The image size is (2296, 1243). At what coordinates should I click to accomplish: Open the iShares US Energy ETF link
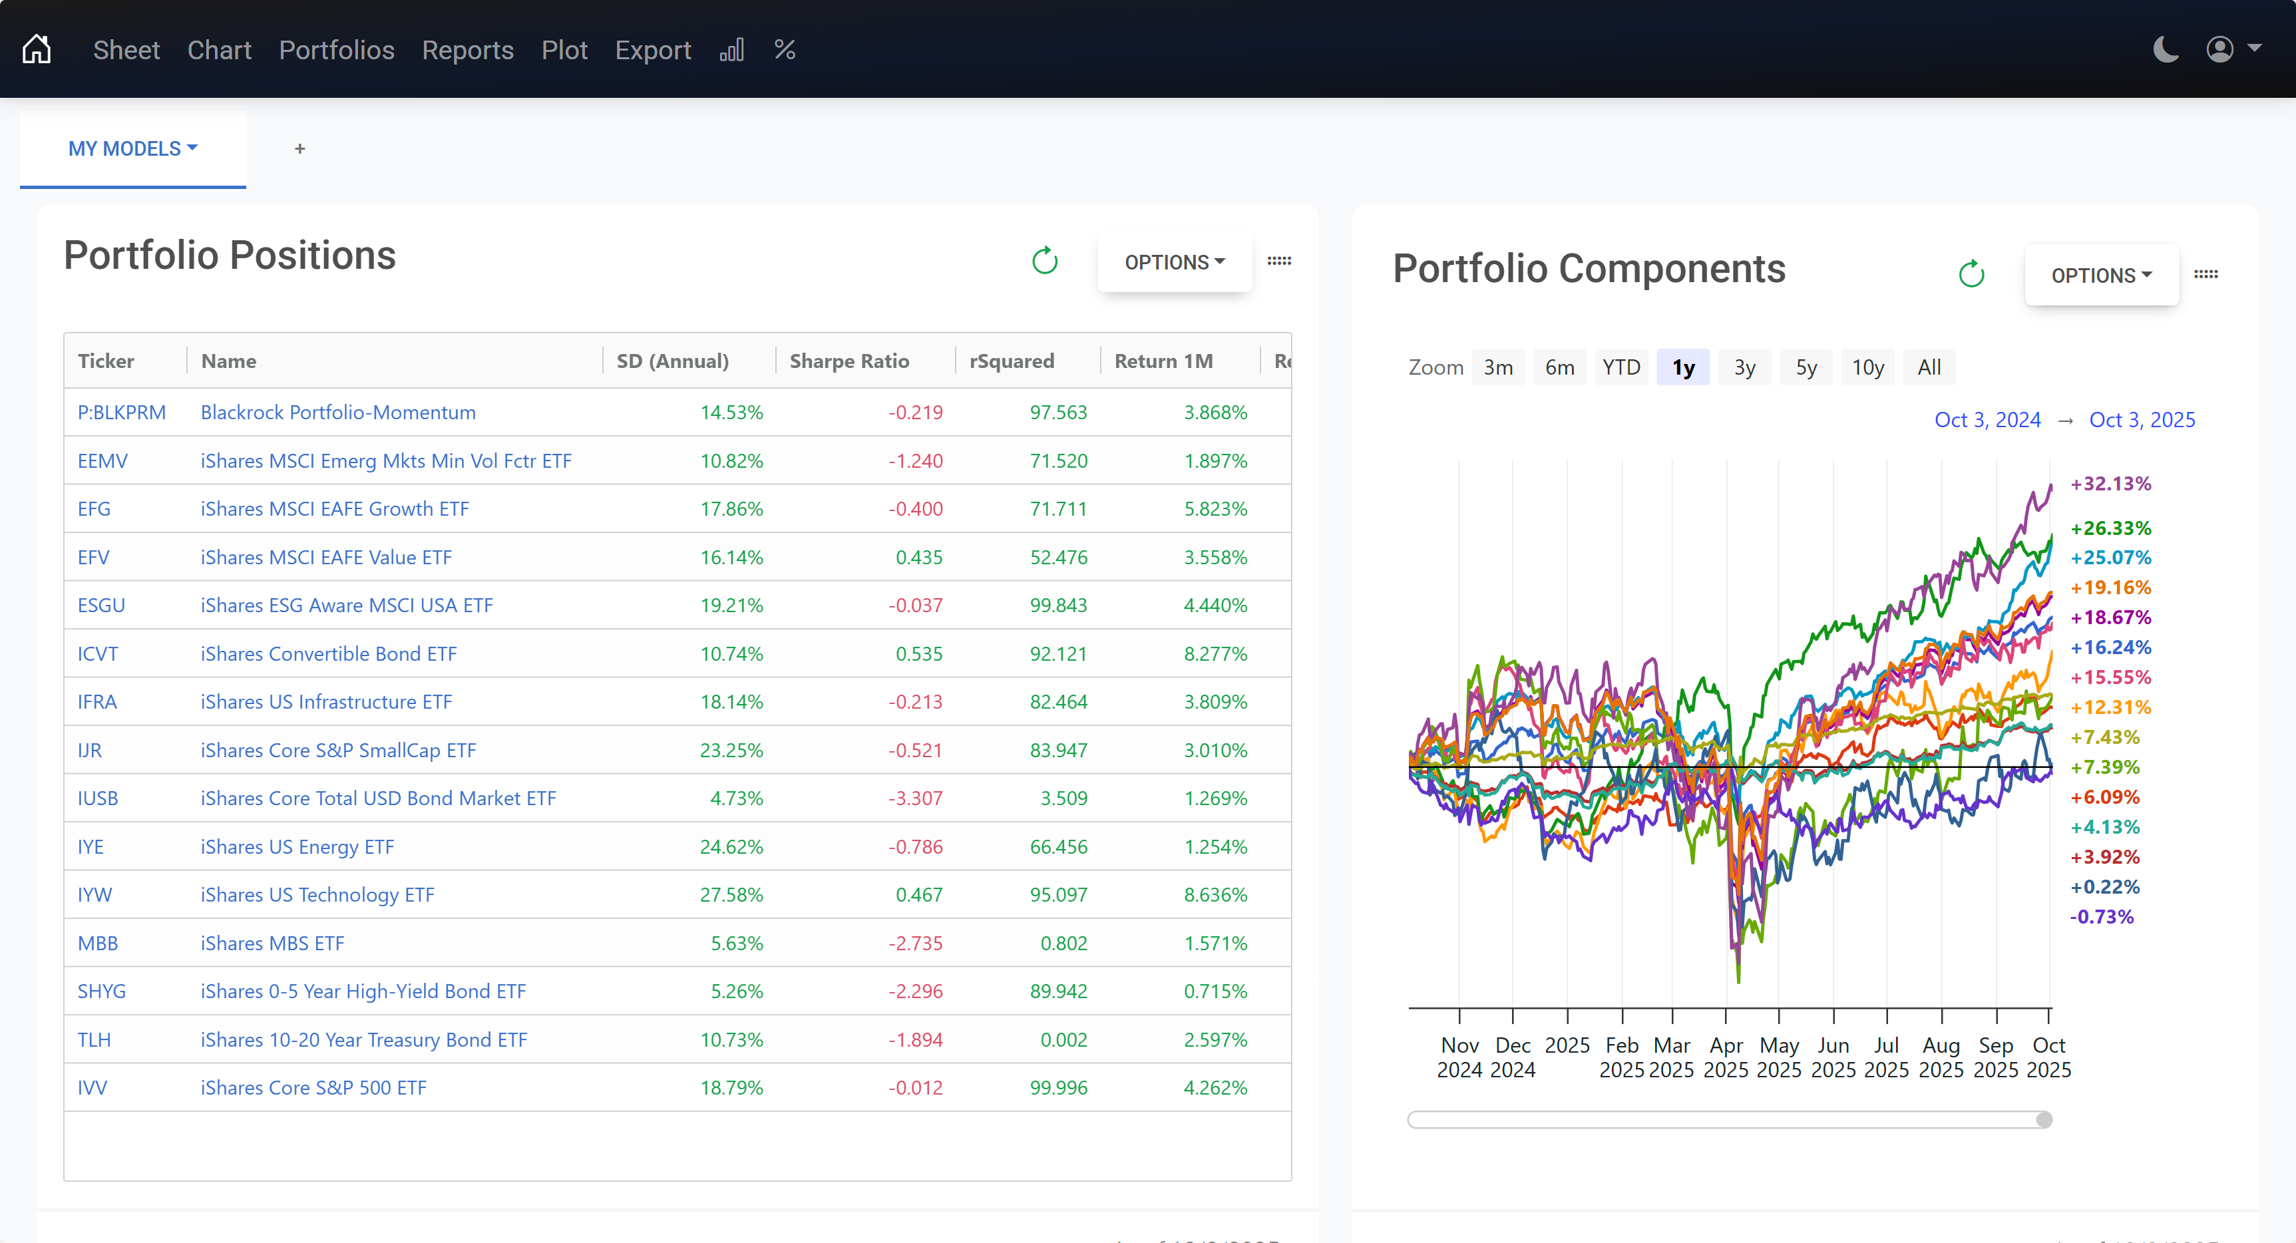[x=296, y=846]
